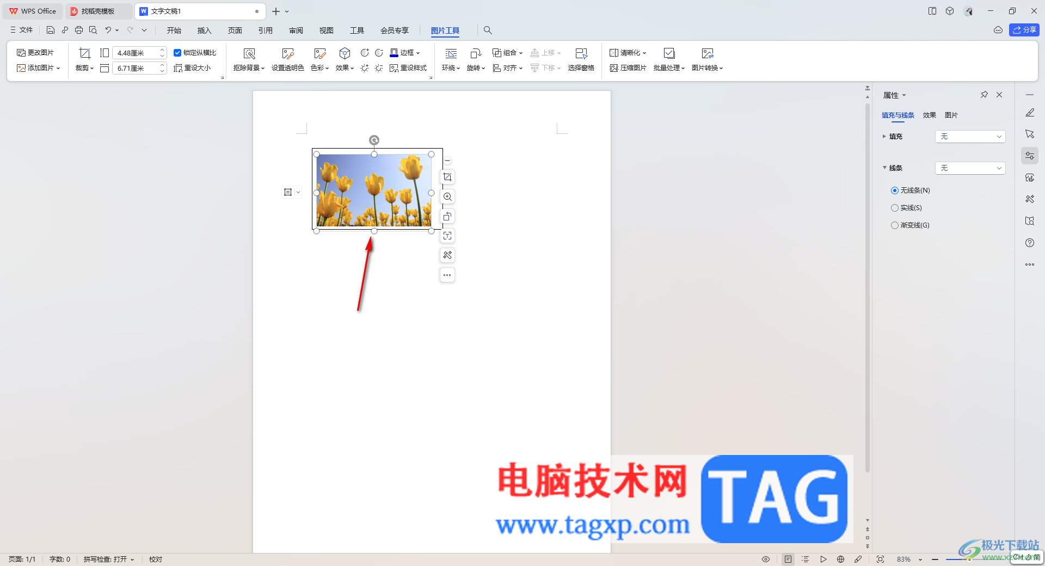Click the Effects (效果) cube icon
The height and width of the screenshot is (566, 1045).
pyautogui.click(x=345, y=53)
